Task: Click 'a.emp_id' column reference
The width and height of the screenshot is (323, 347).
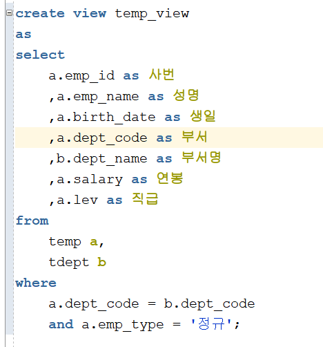Action: tap(81, 76)
